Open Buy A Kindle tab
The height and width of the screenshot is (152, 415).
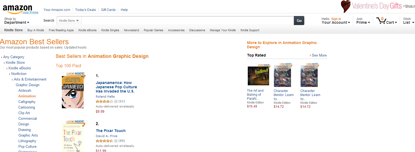pyautogui.click(x=36, y=30)
